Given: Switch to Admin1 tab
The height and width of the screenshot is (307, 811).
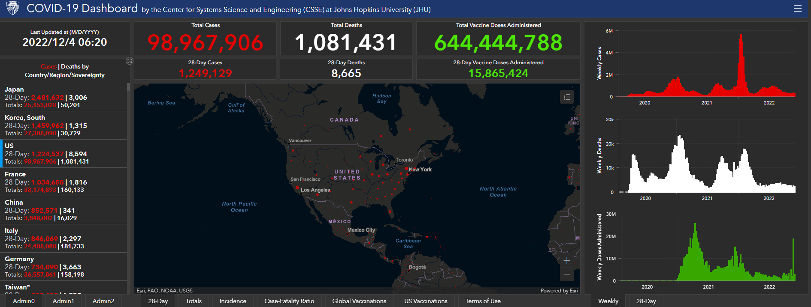Looking at the screenshot, I should point(64,301).
